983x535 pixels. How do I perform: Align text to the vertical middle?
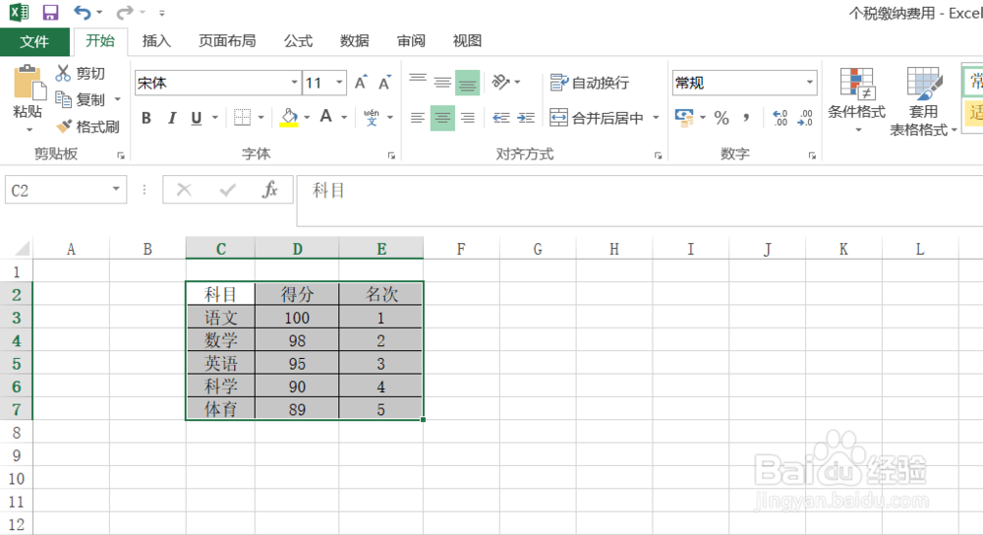click(x=442, y=83)
